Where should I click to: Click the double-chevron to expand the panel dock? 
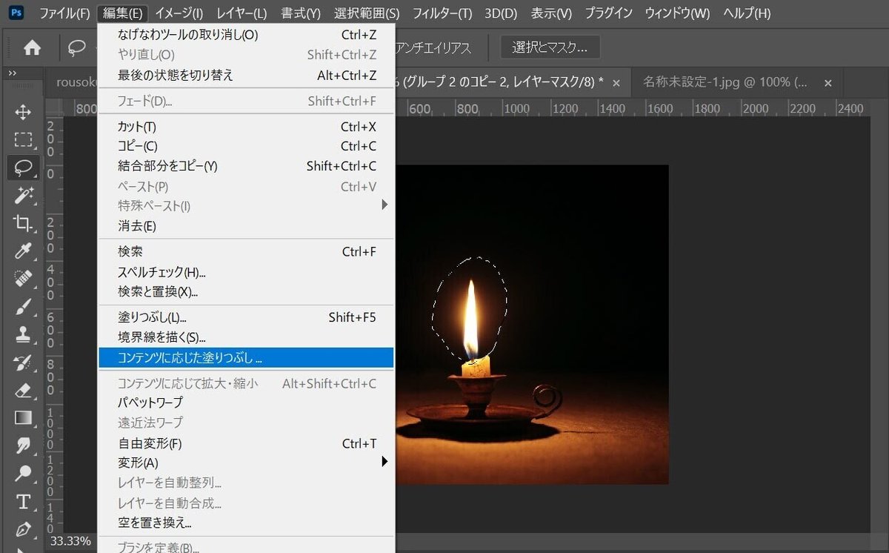point(13,72)
